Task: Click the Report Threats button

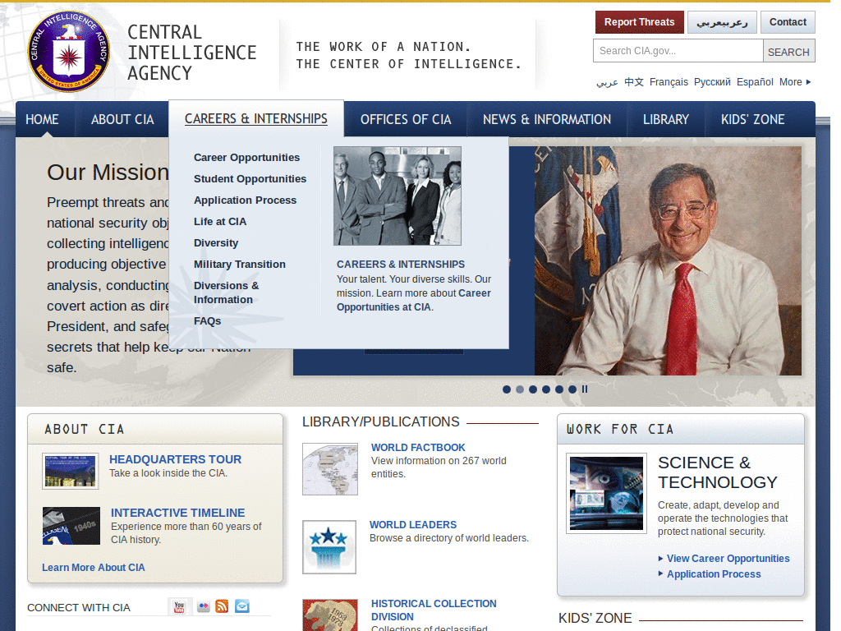Action: [639, 22]
